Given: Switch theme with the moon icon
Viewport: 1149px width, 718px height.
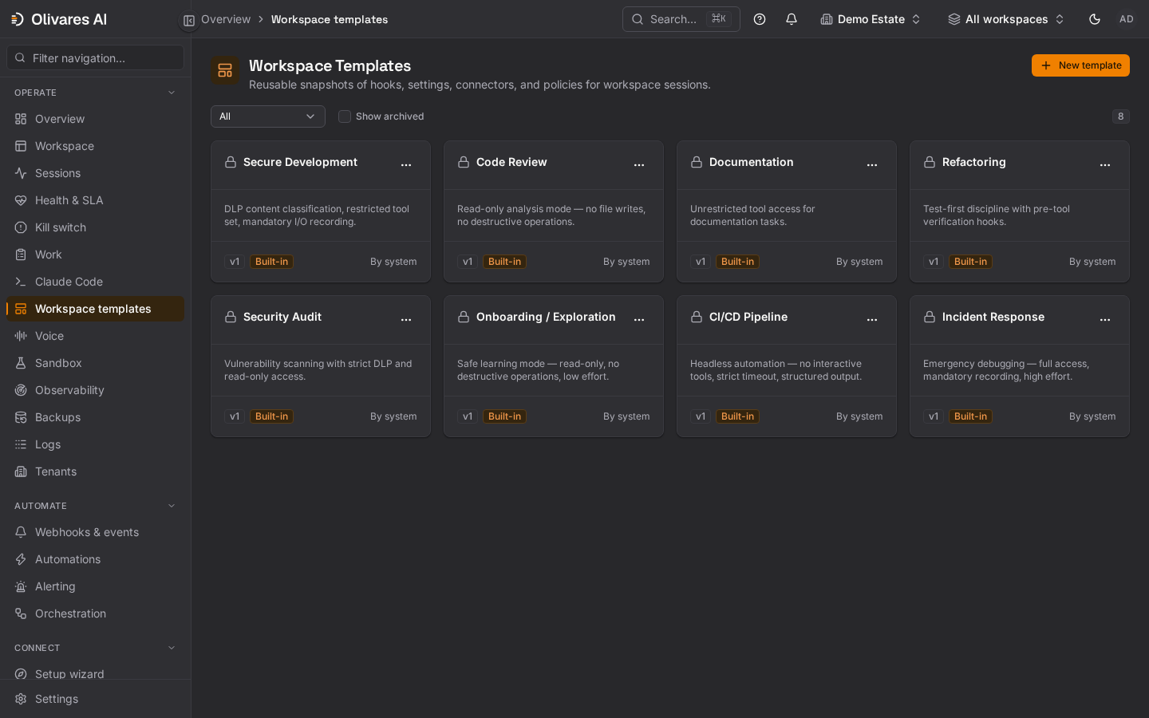Looking at the screenshot, I should 1095,19.
